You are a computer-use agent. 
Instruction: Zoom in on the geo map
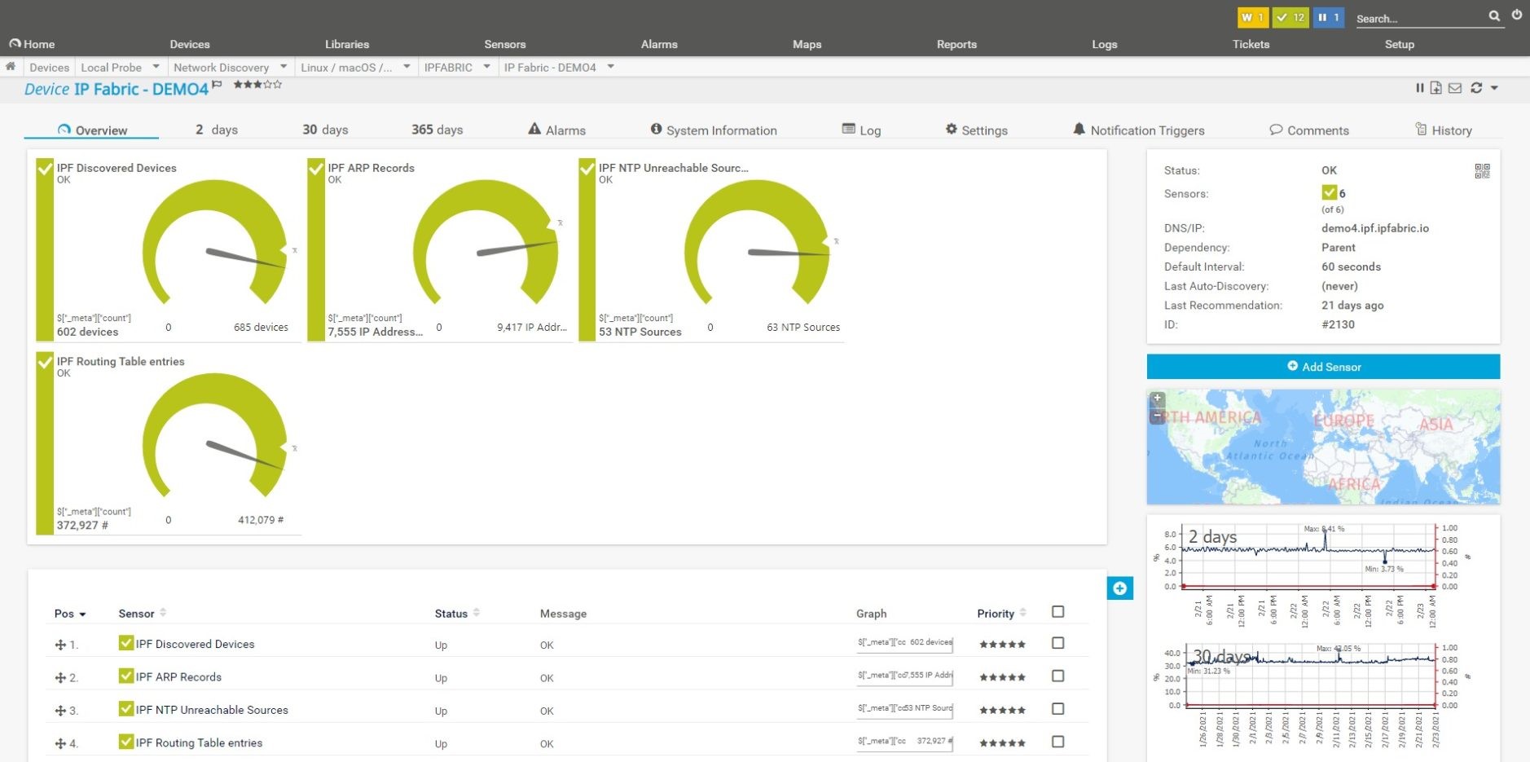tap(1157, 399)
